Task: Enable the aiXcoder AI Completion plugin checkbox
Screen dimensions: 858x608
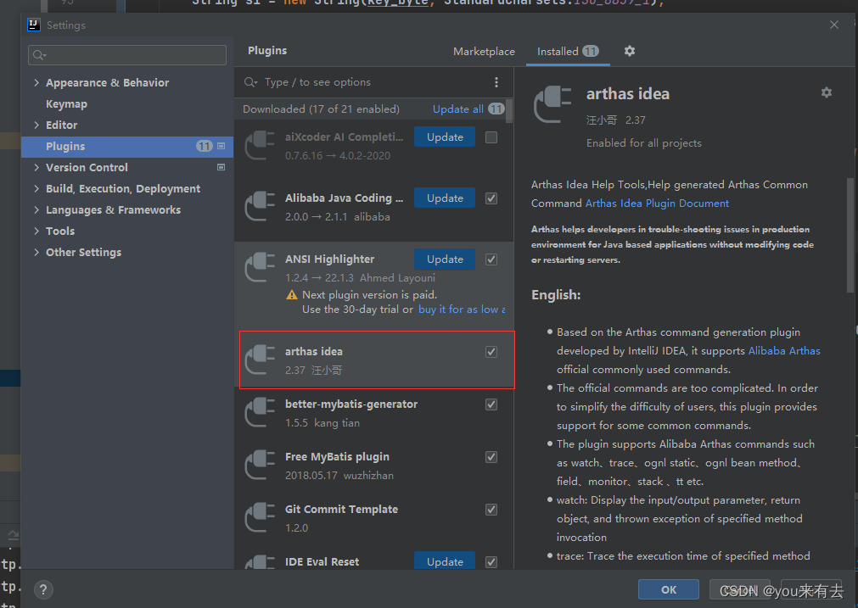Action: 491,137
